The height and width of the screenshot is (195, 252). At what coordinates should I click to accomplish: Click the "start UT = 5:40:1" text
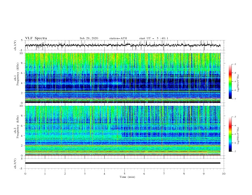154,38
